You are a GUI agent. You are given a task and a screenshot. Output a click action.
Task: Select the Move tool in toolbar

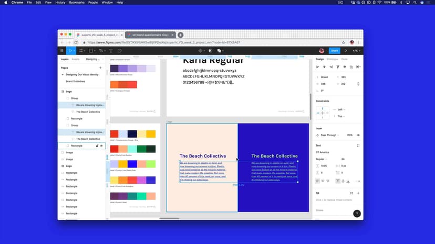coord(71,51)
